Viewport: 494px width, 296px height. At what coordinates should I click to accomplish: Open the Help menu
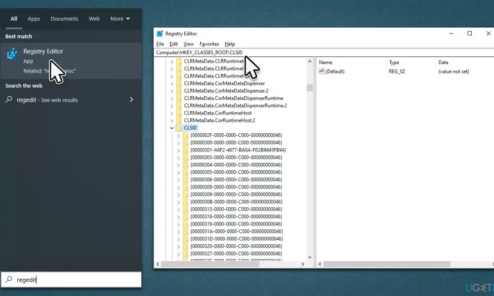coord(230,44)
